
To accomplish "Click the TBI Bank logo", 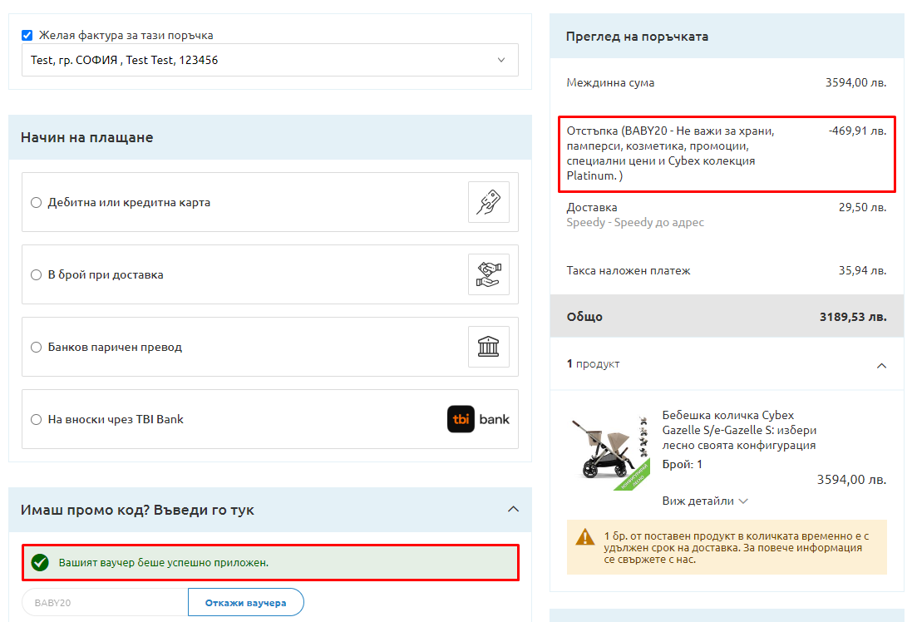I will (x=478, y=419).
